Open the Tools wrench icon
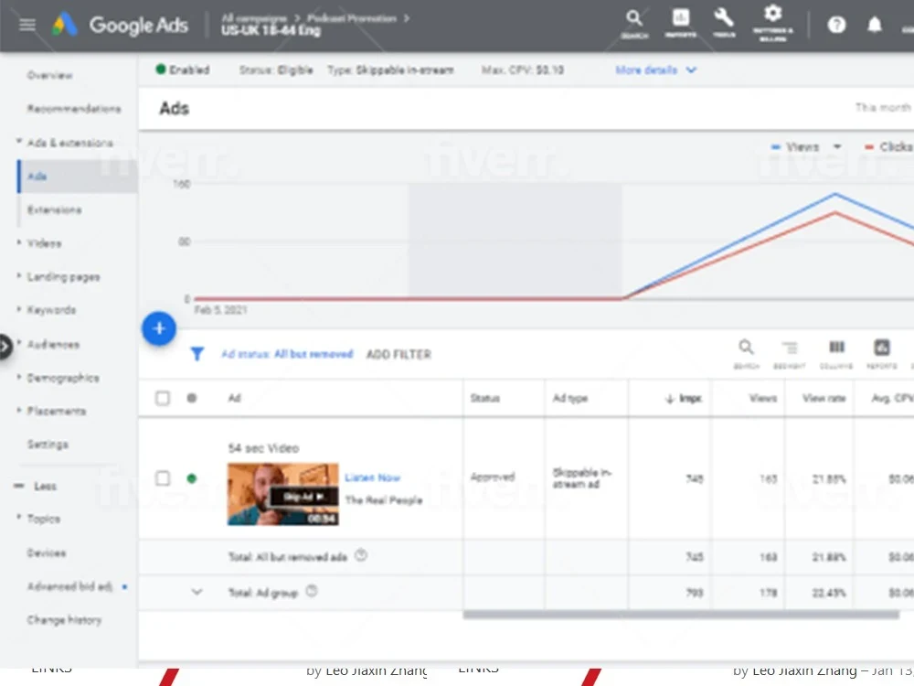 pos(724,22)
